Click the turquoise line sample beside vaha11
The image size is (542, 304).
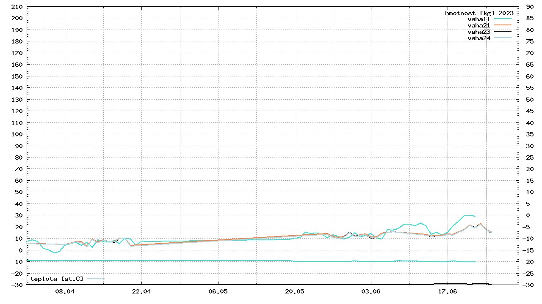[x=503, y=19]
